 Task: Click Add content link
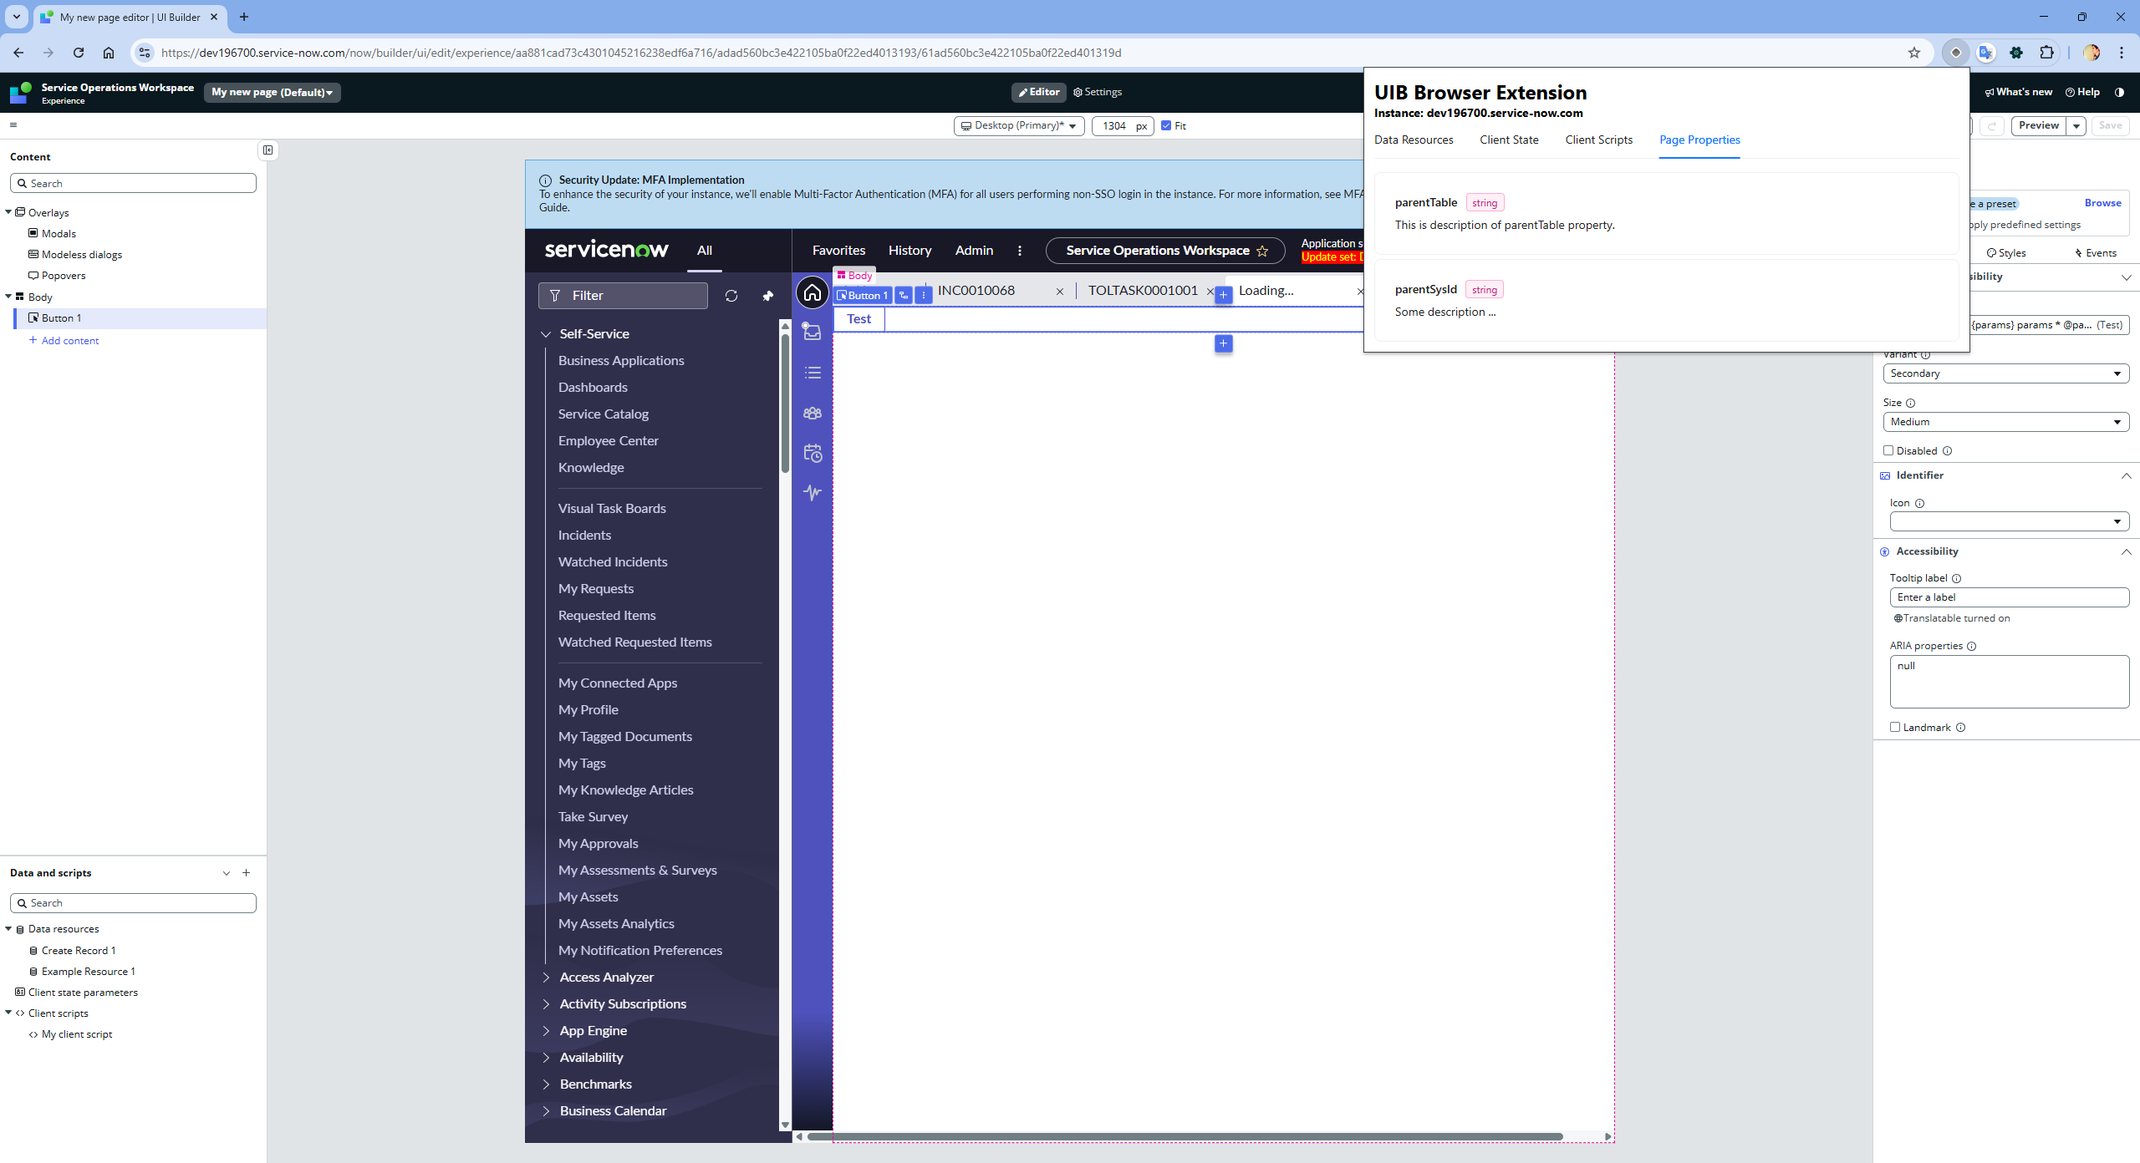[69, 340]
